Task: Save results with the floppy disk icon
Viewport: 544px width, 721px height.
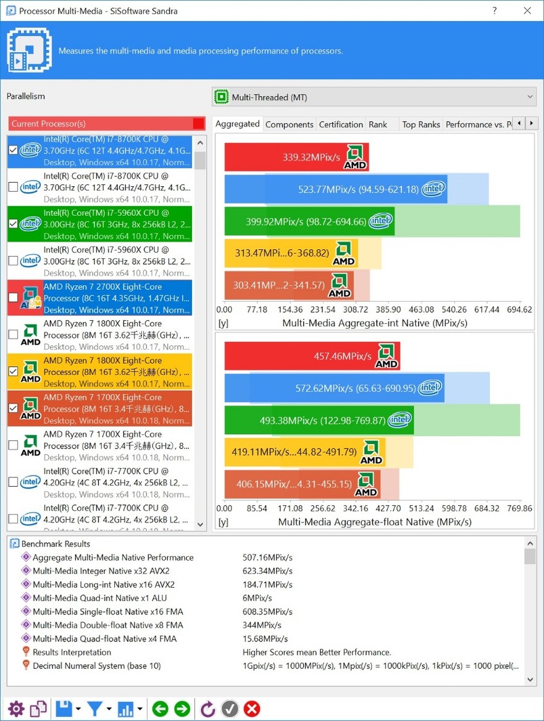Action: [x=64, y=709]
